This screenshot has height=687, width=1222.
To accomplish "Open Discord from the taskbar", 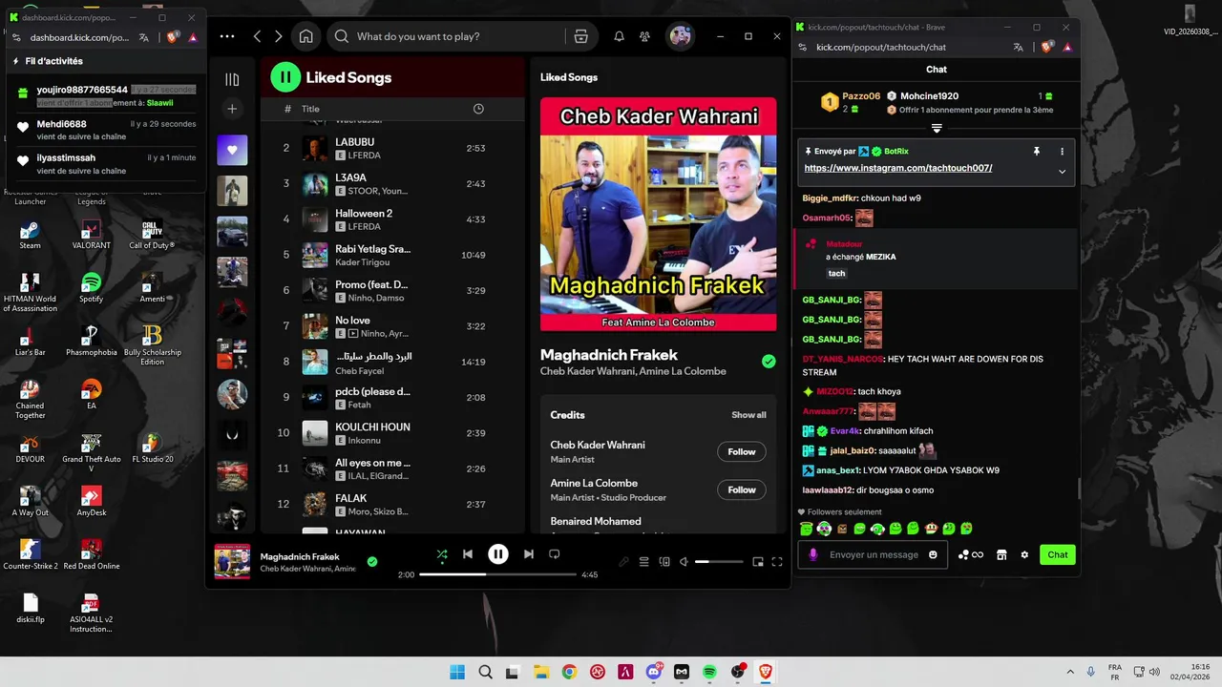I will (x=654, y=672).
